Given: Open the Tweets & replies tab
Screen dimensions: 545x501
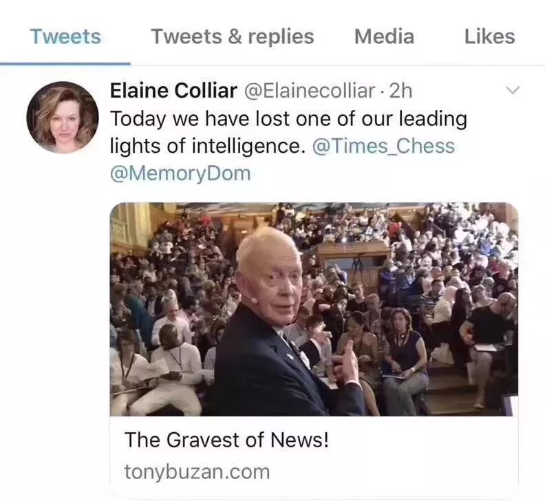Looking at the screenshot, I should click(233, 36).
